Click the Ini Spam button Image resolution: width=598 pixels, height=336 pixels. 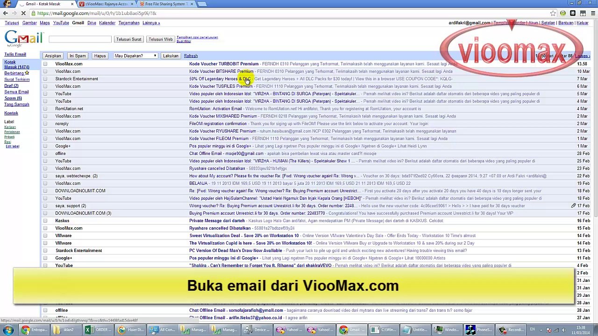click(78, 56)
